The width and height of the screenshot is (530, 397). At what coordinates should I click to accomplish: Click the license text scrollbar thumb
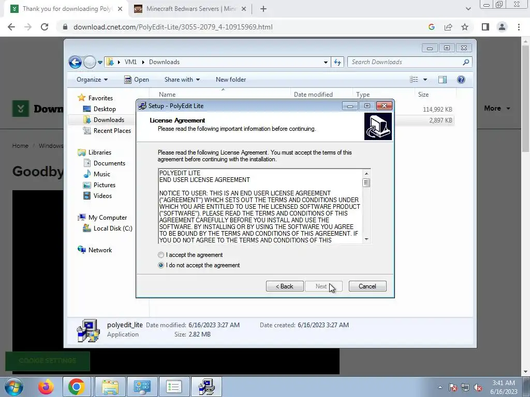366,182
